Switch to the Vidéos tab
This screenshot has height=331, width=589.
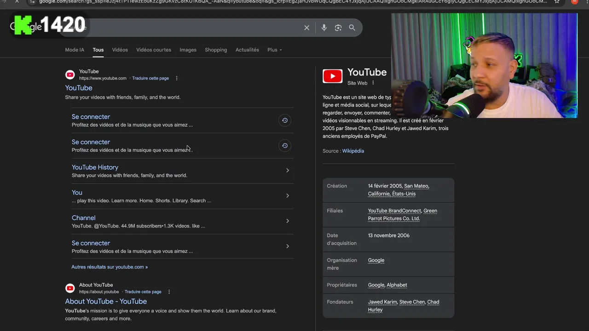[x=120, y=50]
